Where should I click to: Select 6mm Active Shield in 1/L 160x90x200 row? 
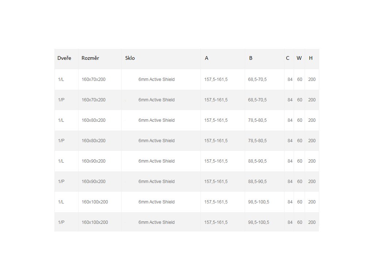coord(156,161)
